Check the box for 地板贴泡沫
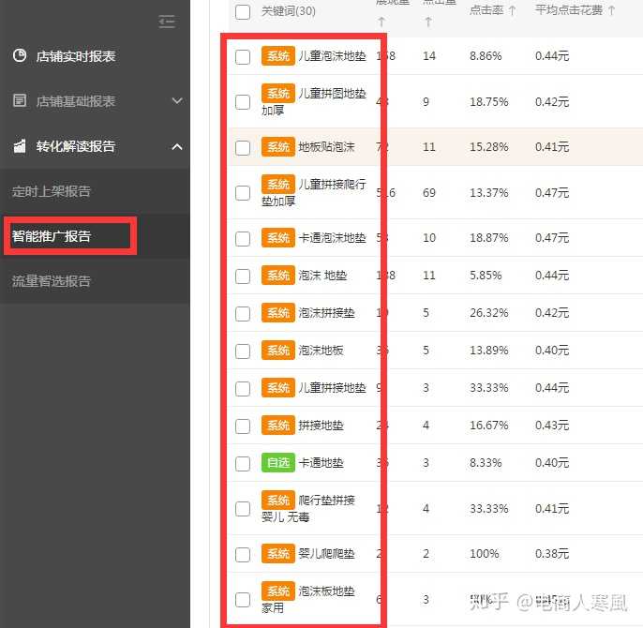This screenshot has height=628, width=643. point(243,148)
